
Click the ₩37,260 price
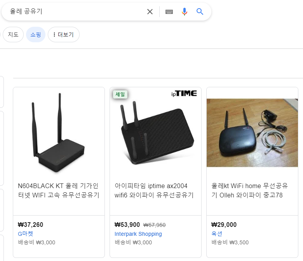(x=31, y=225)
